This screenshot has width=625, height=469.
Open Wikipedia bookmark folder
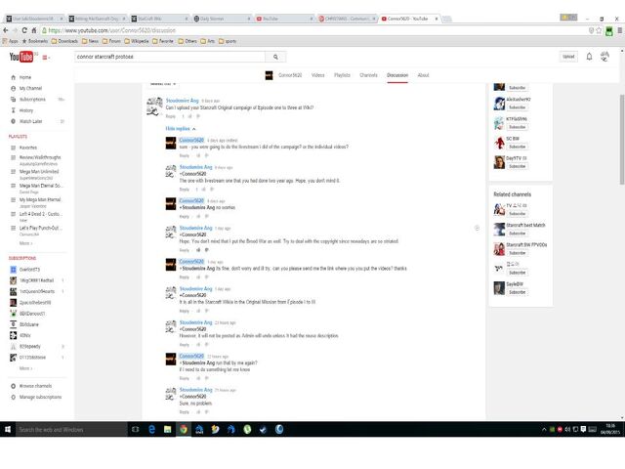(137, 41)
